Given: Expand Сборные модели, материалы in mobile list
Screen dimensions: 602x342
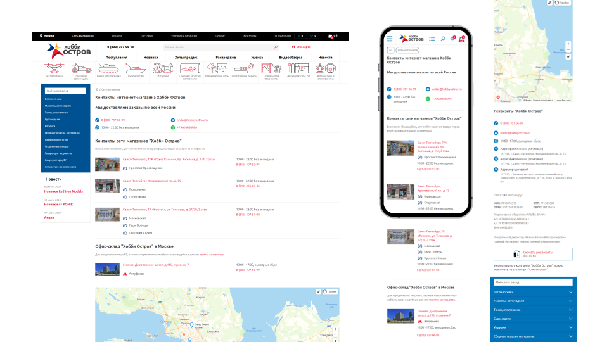Looking at the screenshot, I should click(570, 336).
